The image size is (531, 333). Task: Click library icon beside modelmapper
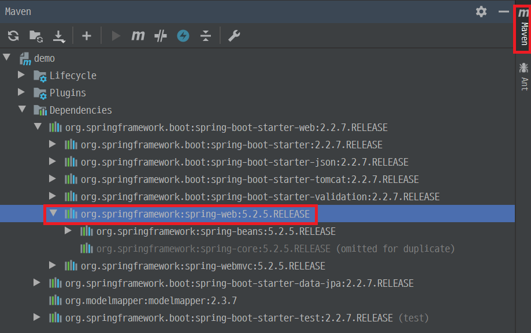tap(55, 300)
